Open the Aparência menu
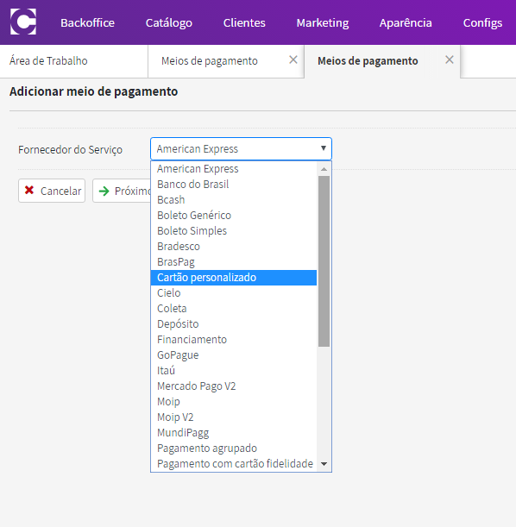Screen dimensions: 516x527 pos(406,22)
